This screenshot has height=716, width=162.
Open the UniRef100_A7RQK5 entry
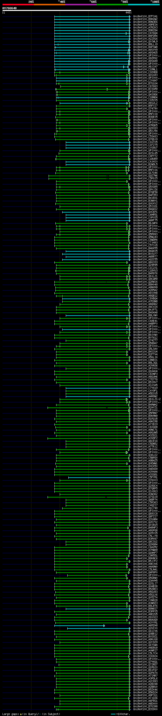tap(145, 125)
